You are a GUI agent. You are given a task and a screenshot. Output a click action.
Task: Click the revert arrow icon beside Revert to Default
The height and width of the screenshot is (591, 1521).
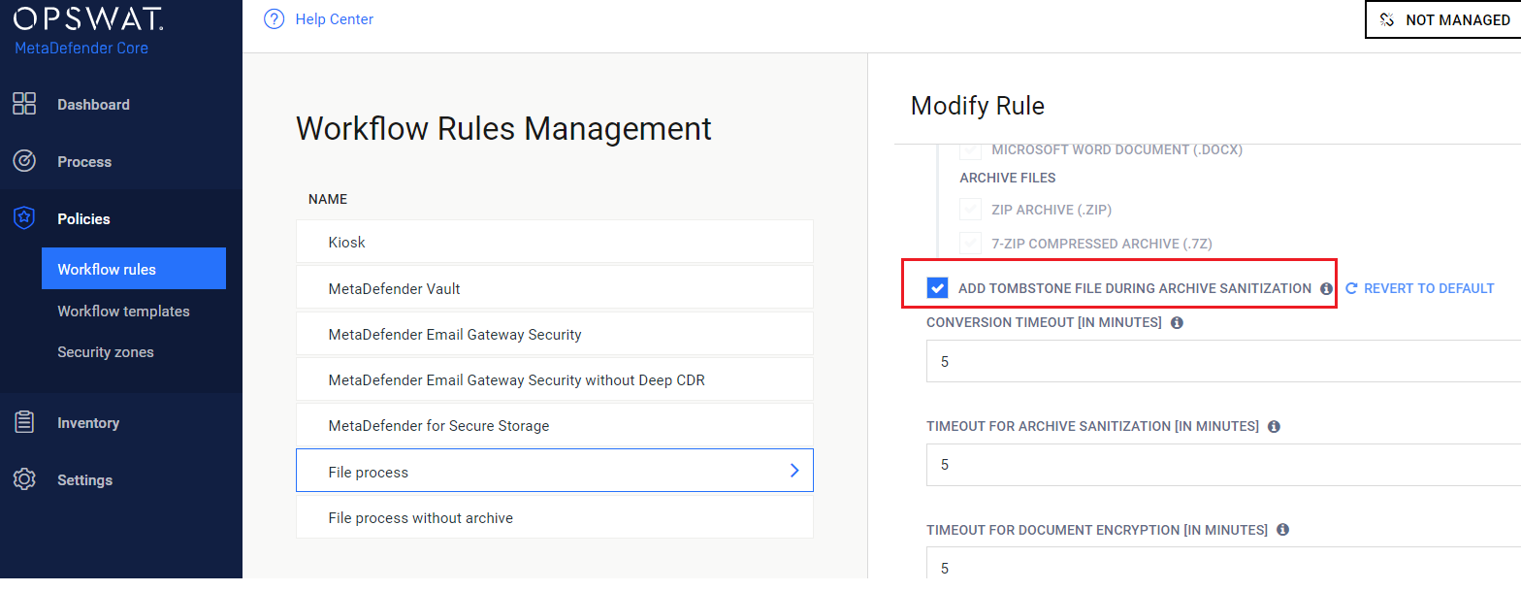click(x=1351, y=288)
